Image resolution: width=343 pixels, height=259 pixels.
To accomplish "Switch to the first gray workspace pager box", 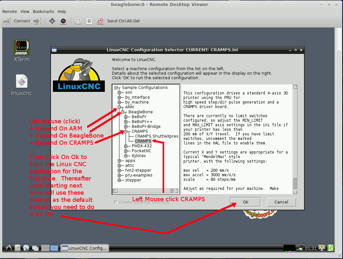I will (x=45, y=248).
